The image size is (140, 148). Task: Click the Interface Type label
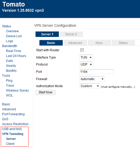[46, 57]
